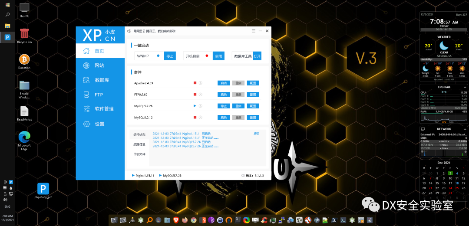The height and width of the screenshot is (226, 469).
Task: Select the phpstudy_pro desktop shortcut
Action: tap(43, 191)
